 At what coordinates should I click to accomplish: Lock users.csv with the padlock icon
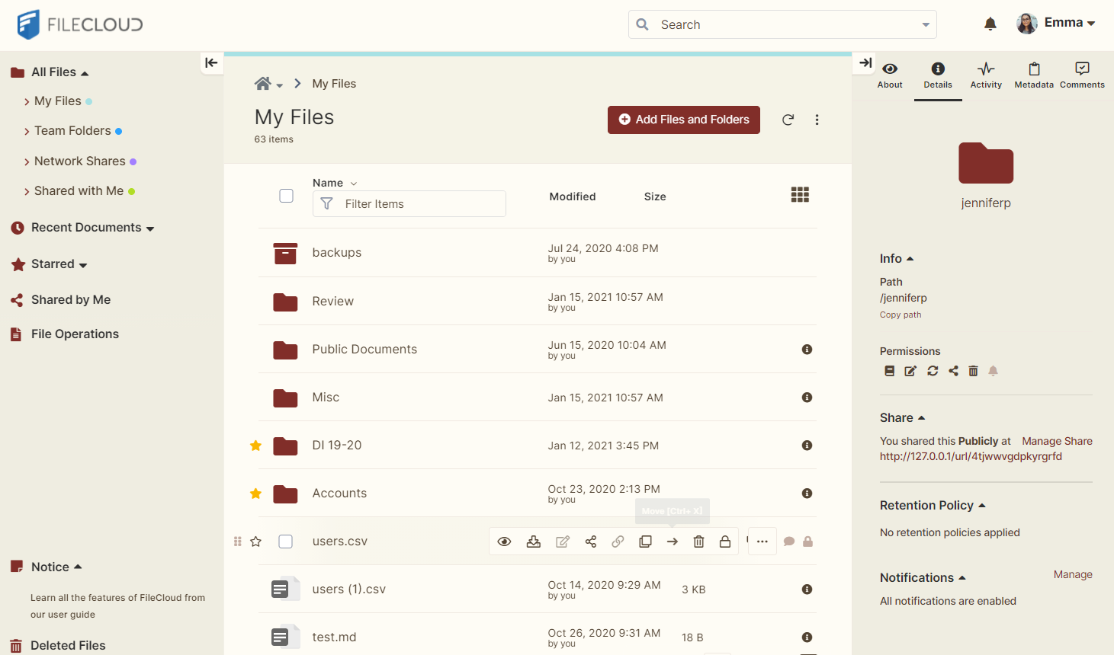725,542
